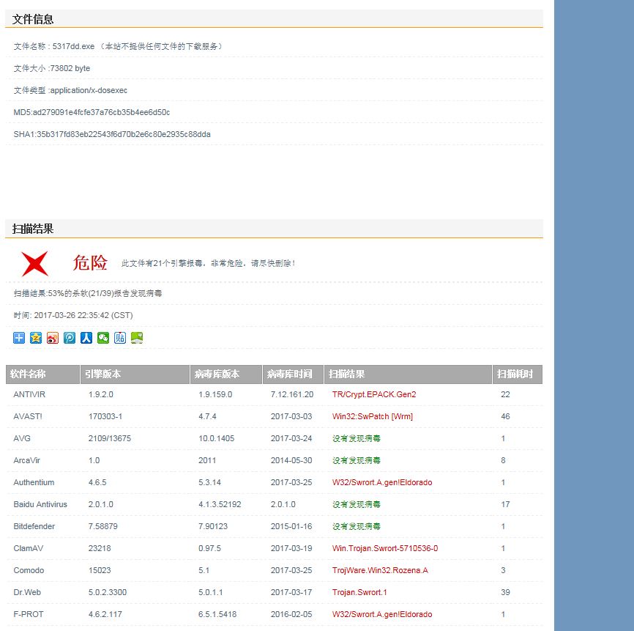Screen dimensions: 634x631
Task: Click the 21个引擎报毒 warning sentence
Action: pos(208,263)
